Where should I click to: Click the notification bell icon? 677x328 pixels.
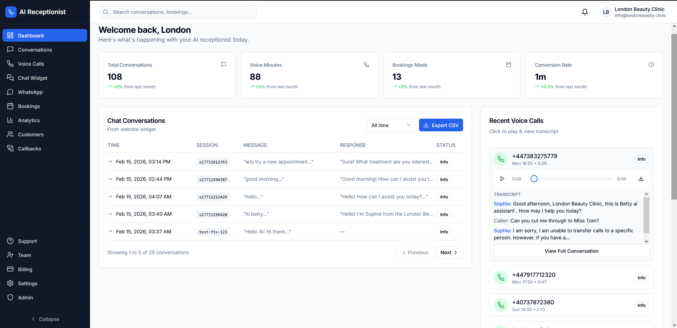click(585, 12)
